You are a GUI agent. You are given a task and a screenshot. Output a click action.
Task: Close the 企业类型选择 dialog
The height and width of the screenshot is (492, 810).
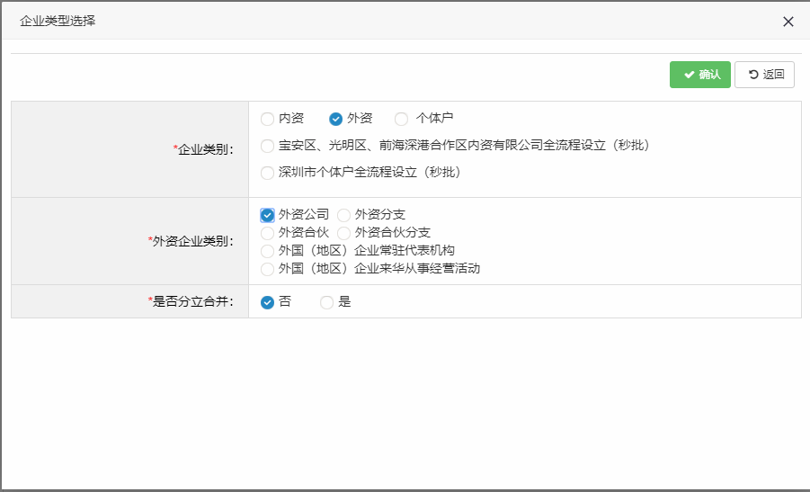coord(788,22)
